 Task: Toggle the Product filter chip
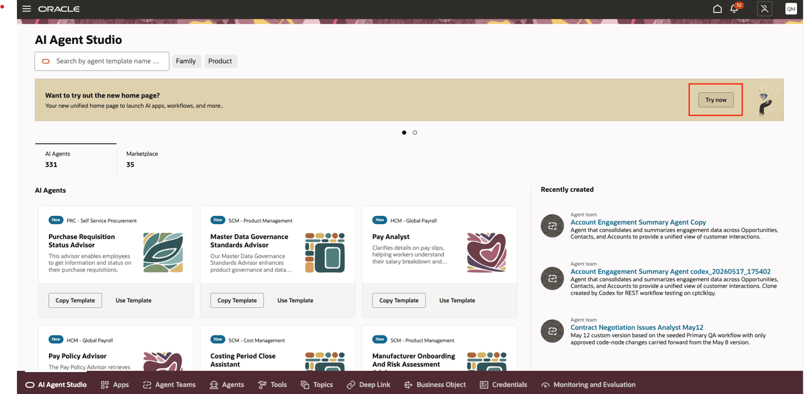[220, 61]
